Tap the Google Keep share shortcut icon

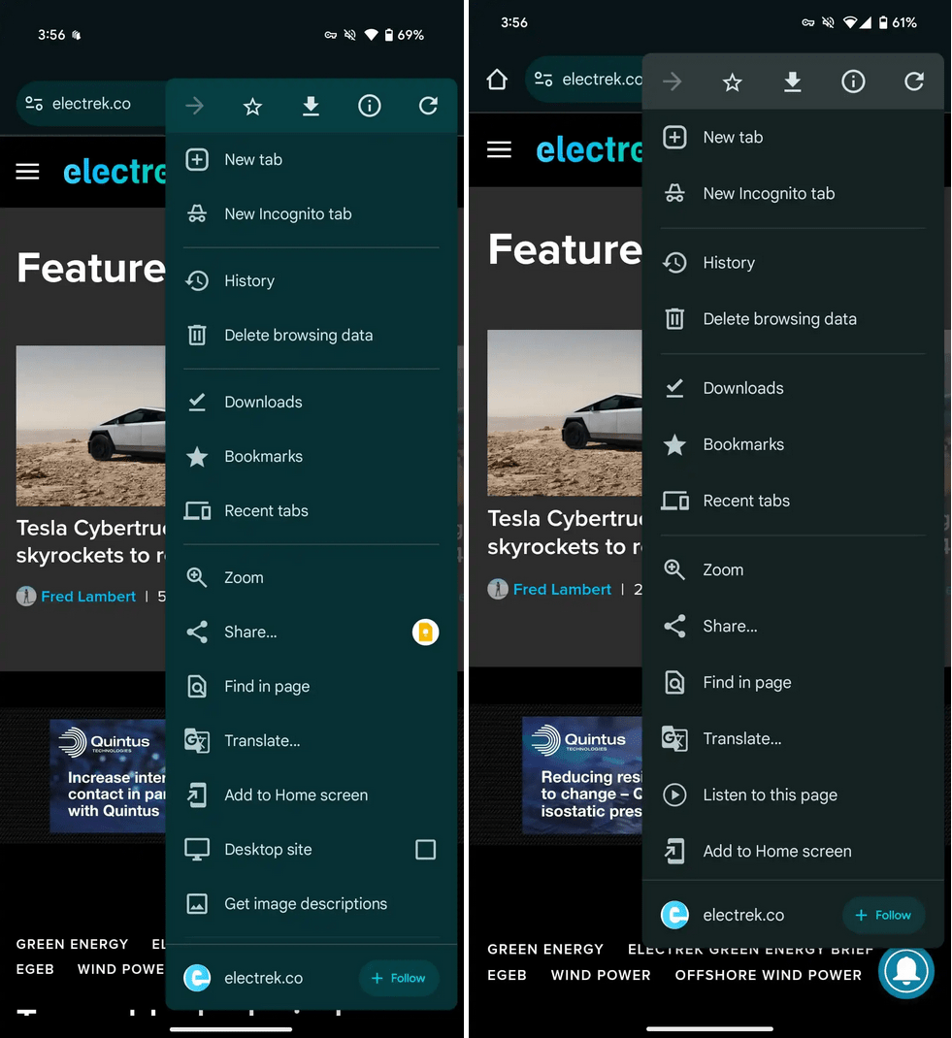(426, 633)
